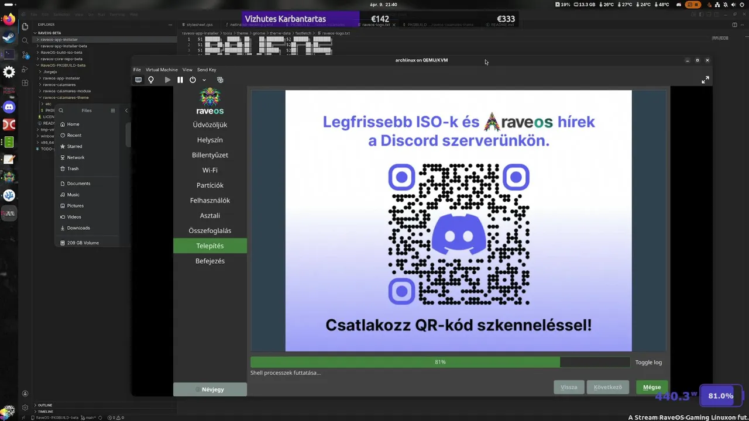Open system settings gear in dock
Viewport: 749px width, 421px height.
[9, 72]
